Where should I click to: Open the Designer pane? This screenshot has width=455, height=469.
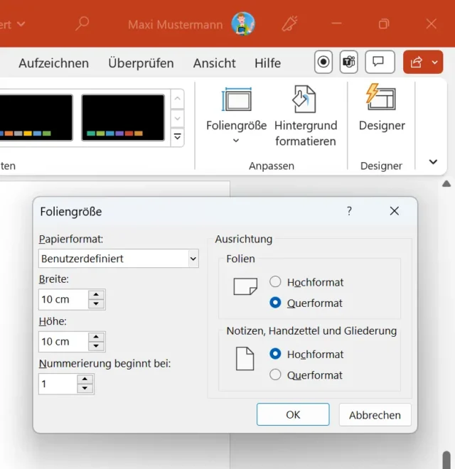381,107
